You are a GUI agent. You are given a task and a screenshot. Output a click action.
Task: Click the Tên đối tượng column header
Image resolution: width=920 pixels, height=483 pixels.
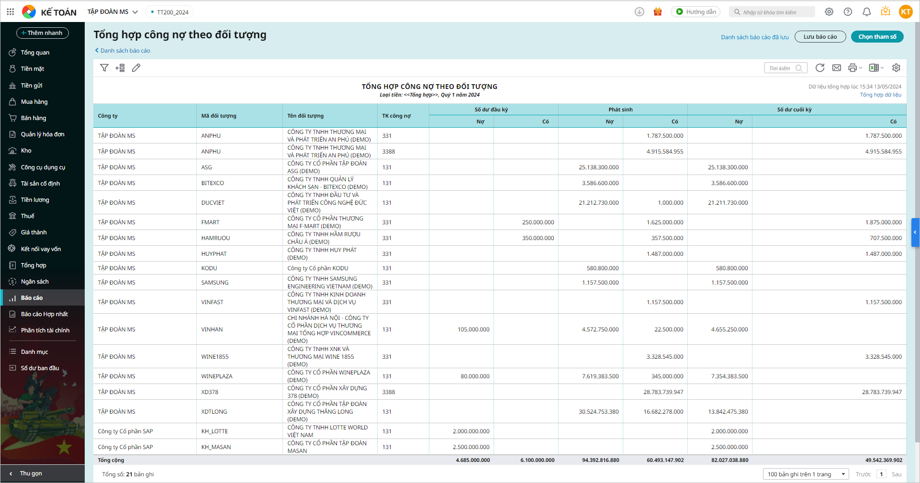tap(330, 116)
